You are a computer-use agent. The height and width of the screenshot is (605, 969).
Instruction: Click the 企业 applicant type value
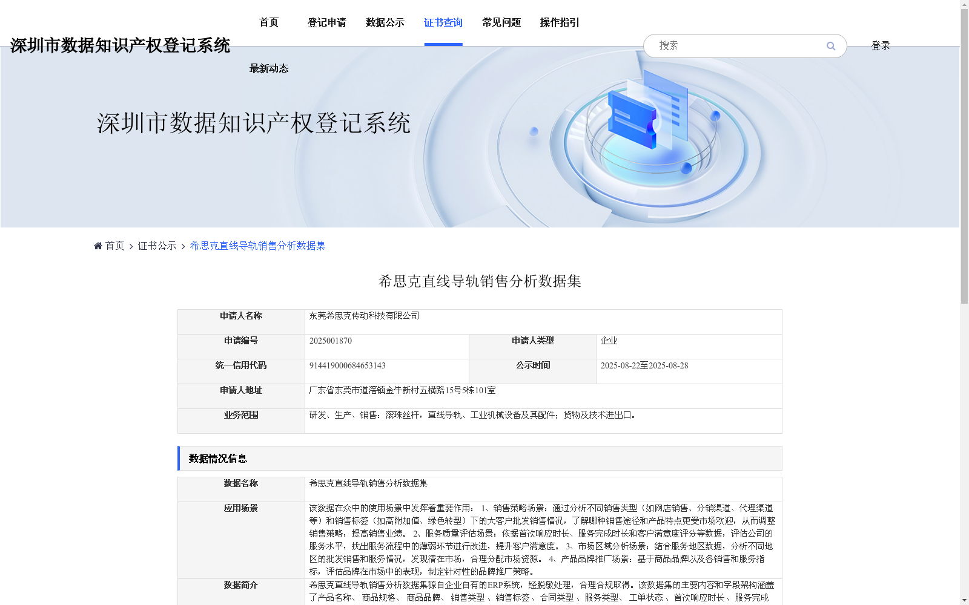(x=609, y=341)
